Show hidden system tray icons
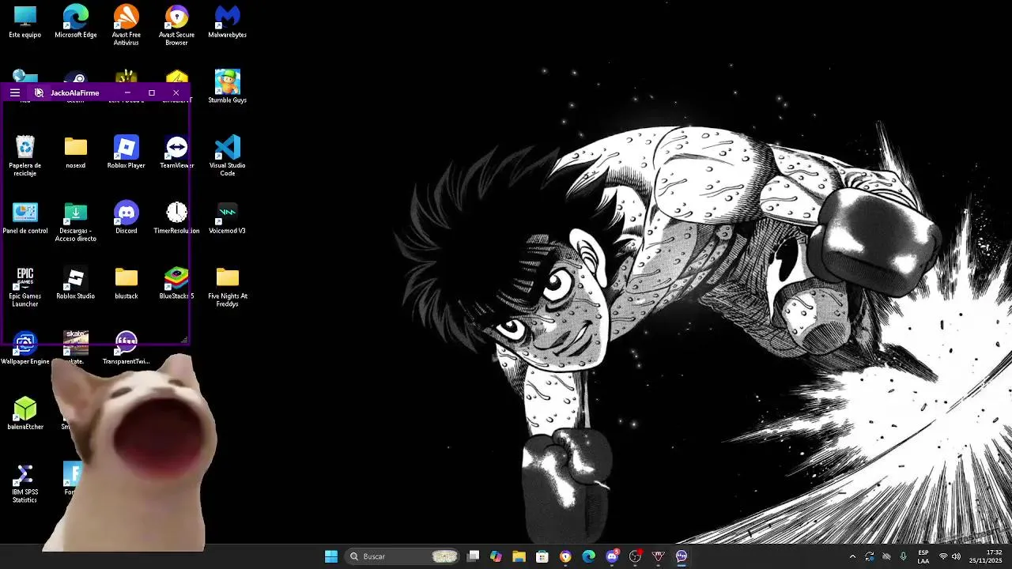 click(x=852, y=556)
